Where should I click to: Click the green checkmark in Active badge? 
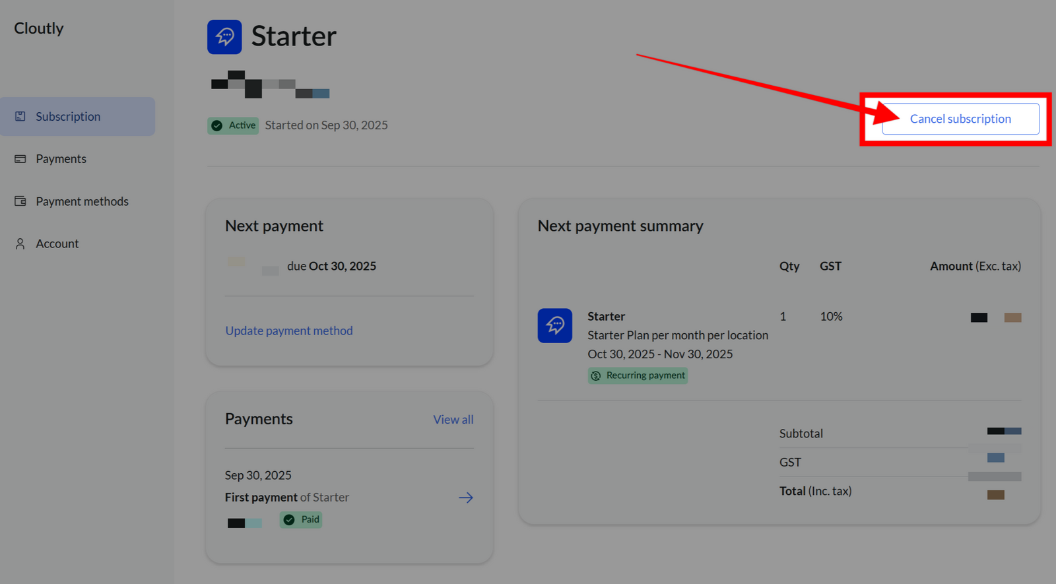[x=217, y=125]
